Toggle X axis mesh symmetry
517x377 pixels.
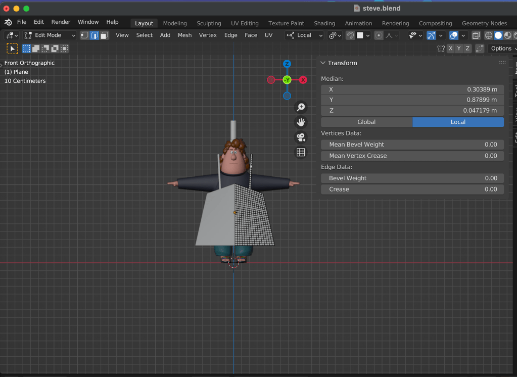click(450, 49)
